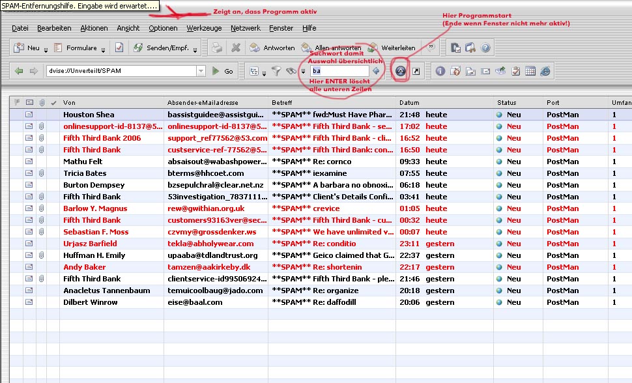Viewport: 632px width, 383px height.
Task: Start the SPAM removal program icon
Action: 400,71
